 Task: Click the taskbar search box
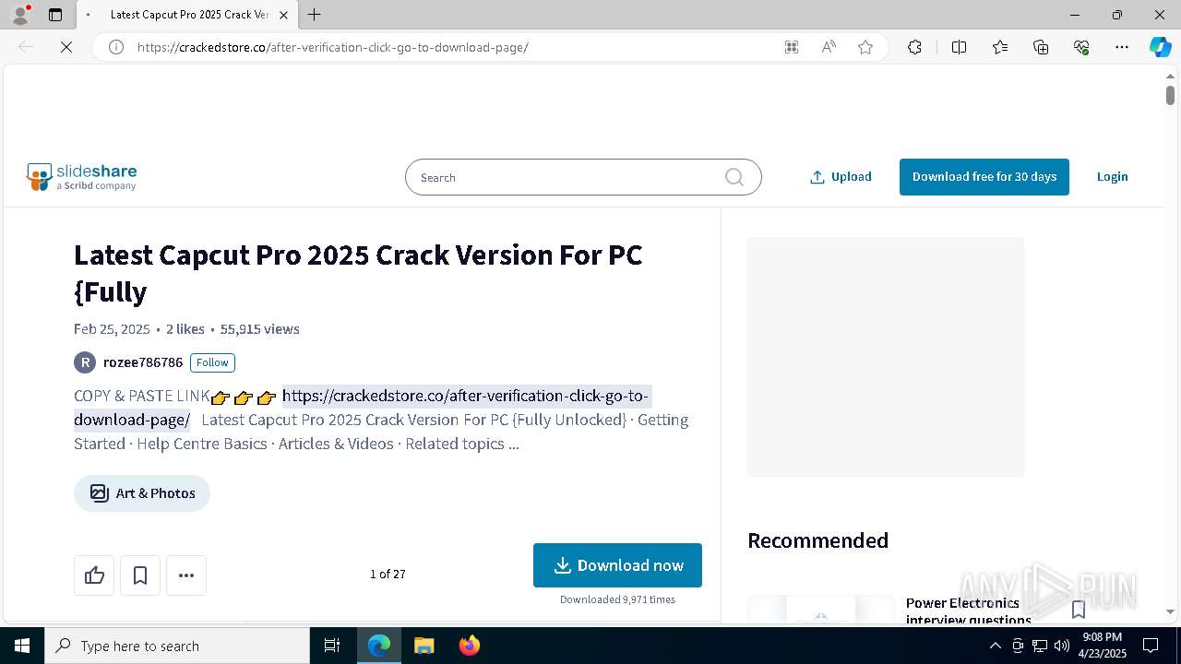coord(177,646)
